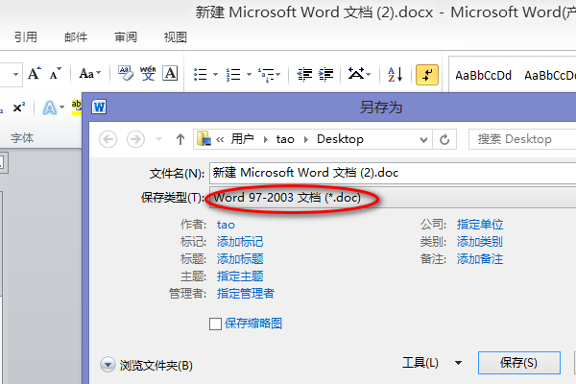Screen dimensions: 576x384
Task: Click the author value tao
Action: pyautogui.click(x=226, y=225)
